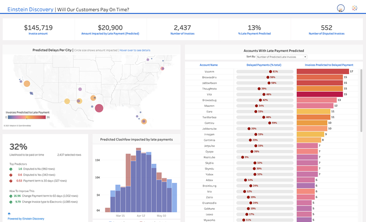Open the Sort By dropdown

point(282,57)
